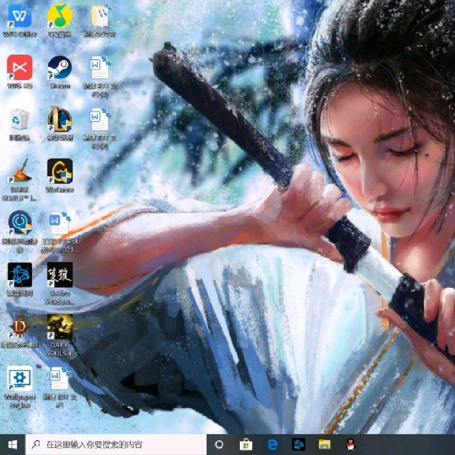This screenshot has height=455, width=455.
Task: Launch Edge browser from the taskbar
Action: point(272,445)
